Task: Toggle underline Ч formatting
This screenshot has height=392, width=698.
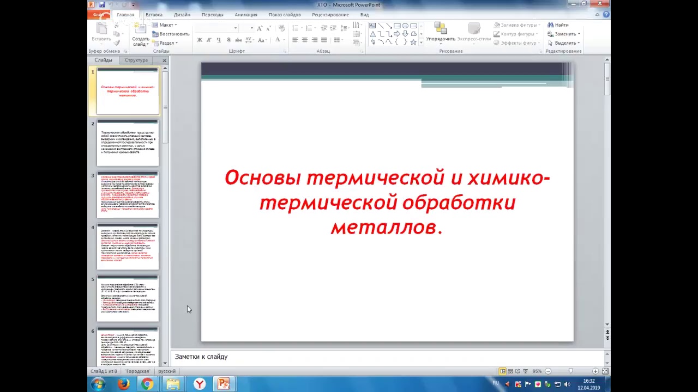Action: [219, 40]
